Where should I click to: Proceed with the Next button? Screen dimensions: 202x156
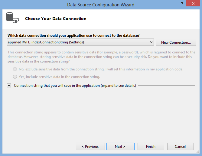point(120,147)
